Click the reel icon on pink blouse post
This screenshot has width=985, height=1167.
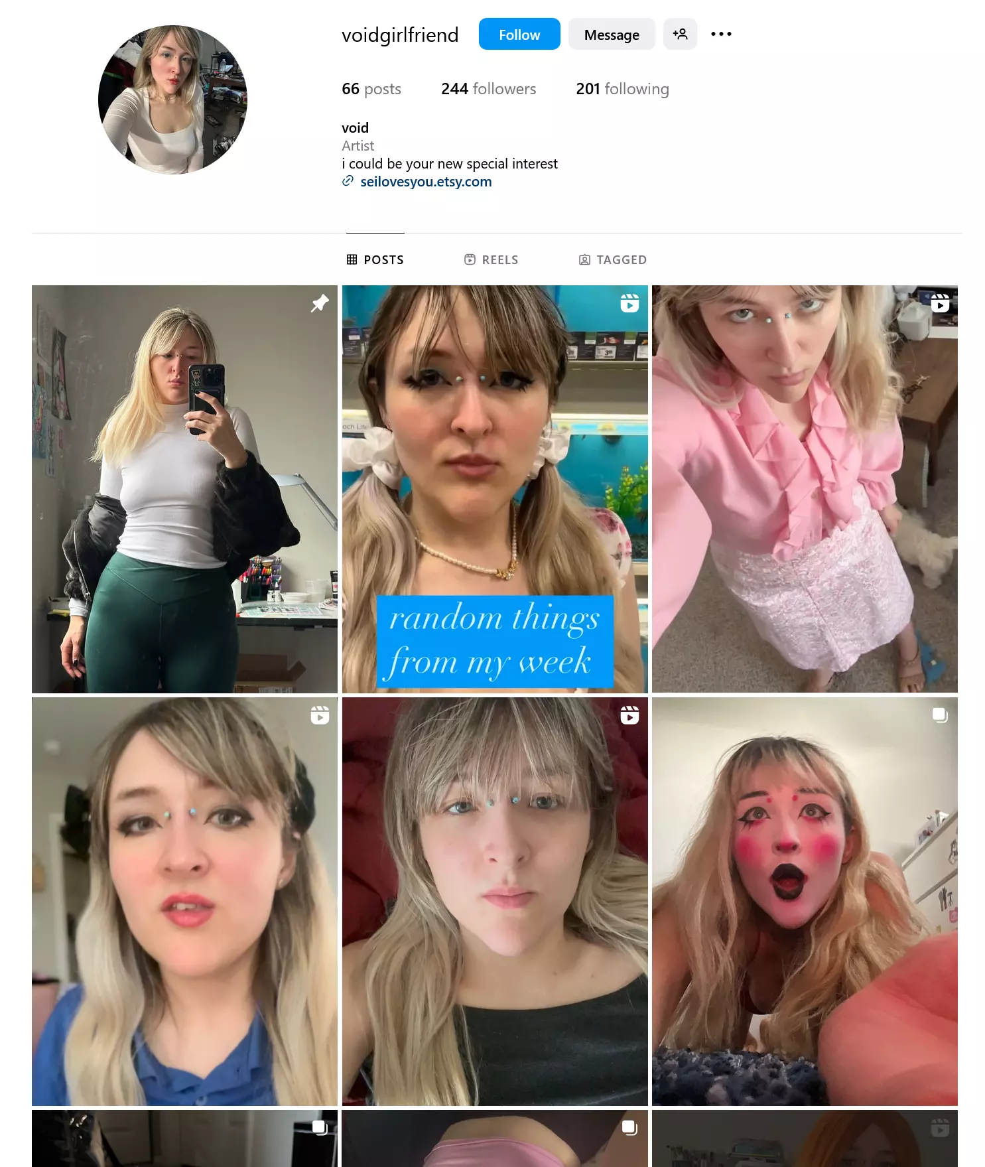coord(940,303)
